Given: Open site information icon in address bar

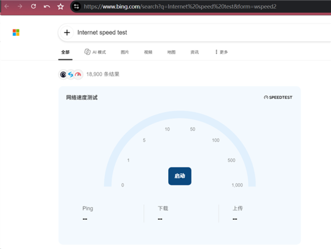Looking at the screenshot, I should coord(76,6).
